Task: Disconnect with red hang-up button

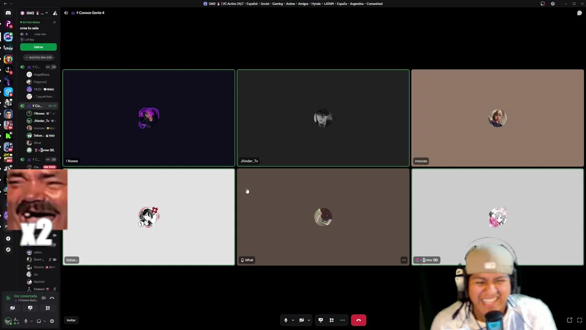Action: point(358,320)
